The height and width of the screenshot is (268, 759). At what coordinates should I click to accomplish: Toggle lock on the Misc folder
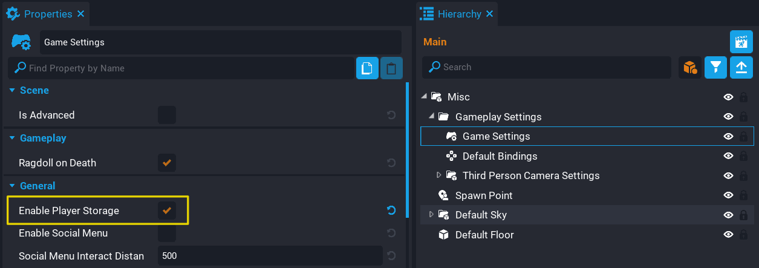743,97
